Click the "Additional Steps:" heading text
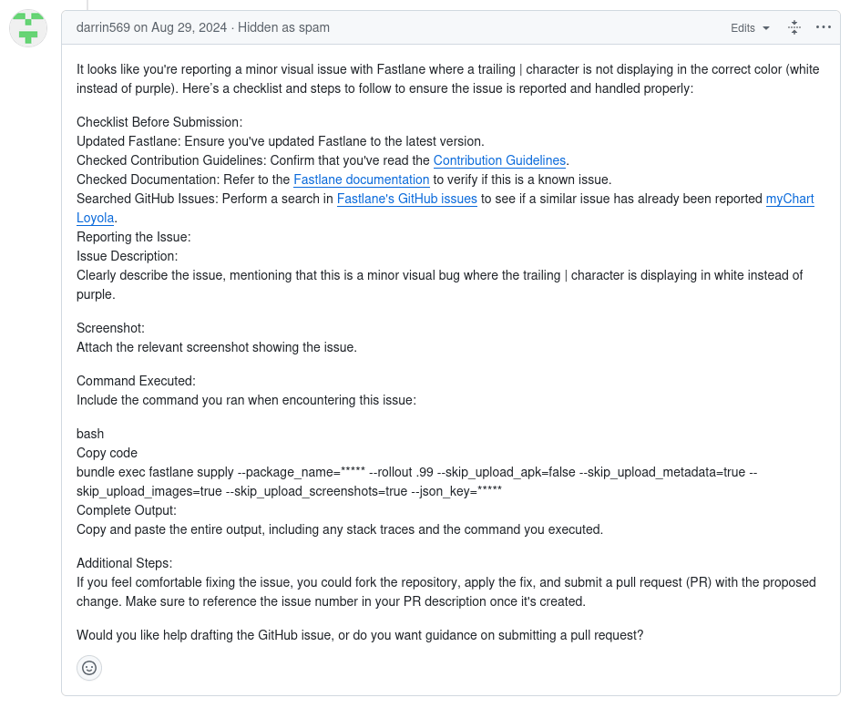 point(124,563)
